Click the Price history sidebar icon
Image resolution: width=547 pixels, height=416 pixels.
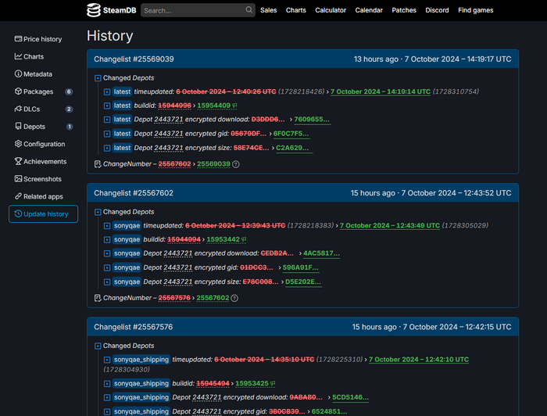tap(18, 39)
